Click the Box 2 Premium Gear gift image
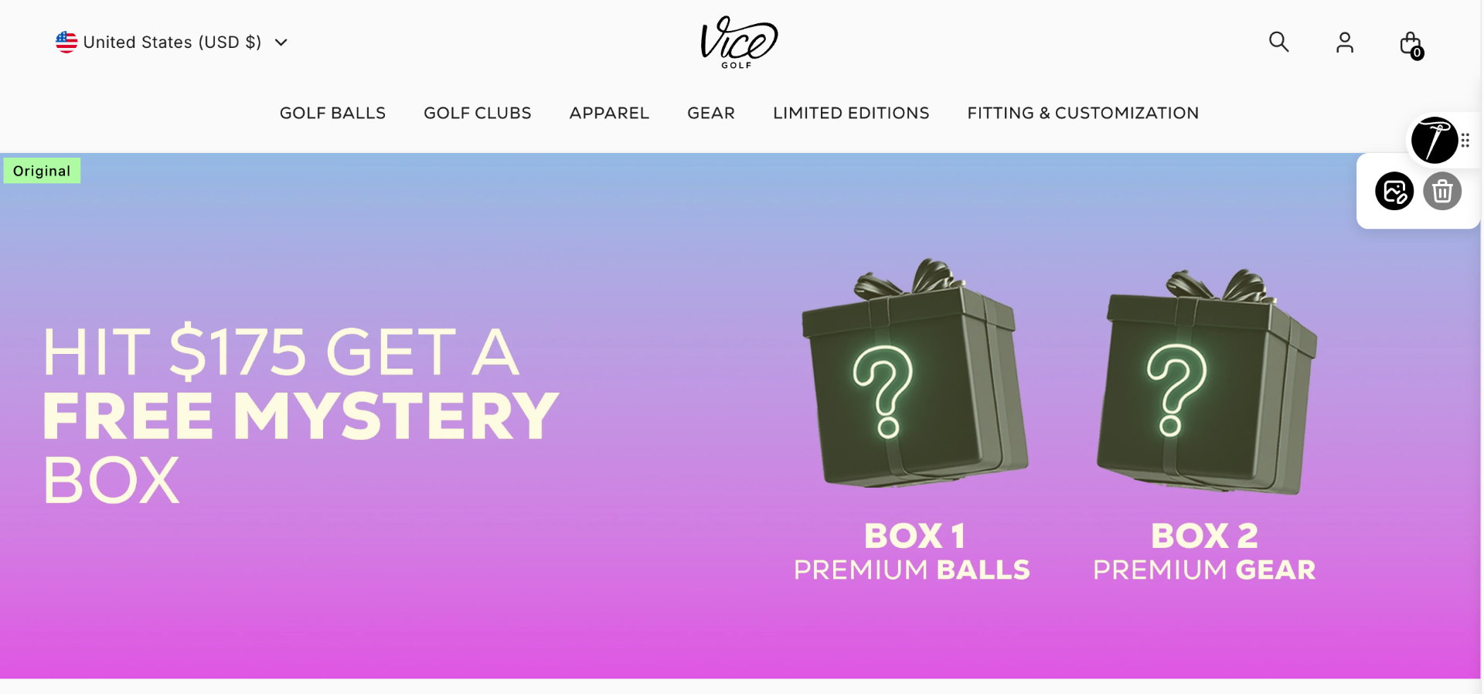 (x=1207, y=382)
